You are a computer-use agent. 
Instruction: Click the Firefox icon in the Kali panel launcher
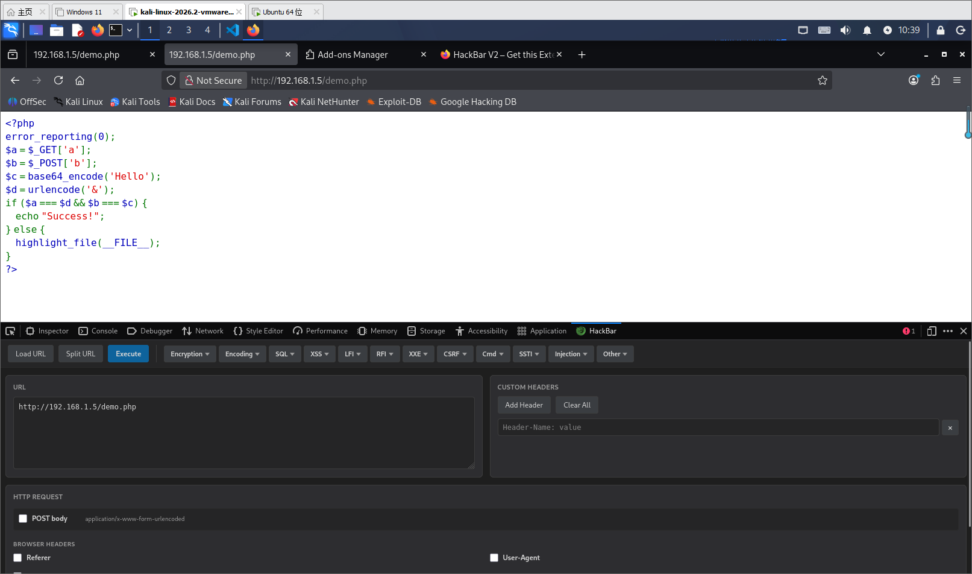pyautogui.click(x=97, y=30)
